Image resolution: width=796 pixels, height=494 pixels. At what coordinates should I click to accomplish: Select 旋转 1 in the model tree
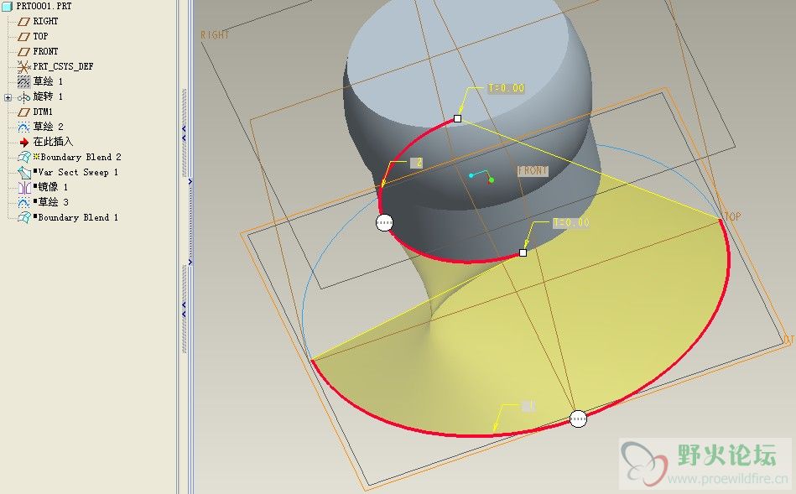click(x=48, y=96)
